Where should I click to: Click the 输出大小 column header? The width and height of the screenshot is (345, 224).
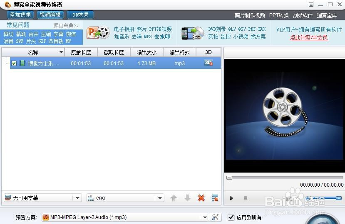point(146,52)
